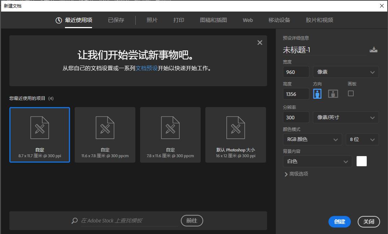Click the save document preset icon
The image size is (388, 234).
coord(374,49)
